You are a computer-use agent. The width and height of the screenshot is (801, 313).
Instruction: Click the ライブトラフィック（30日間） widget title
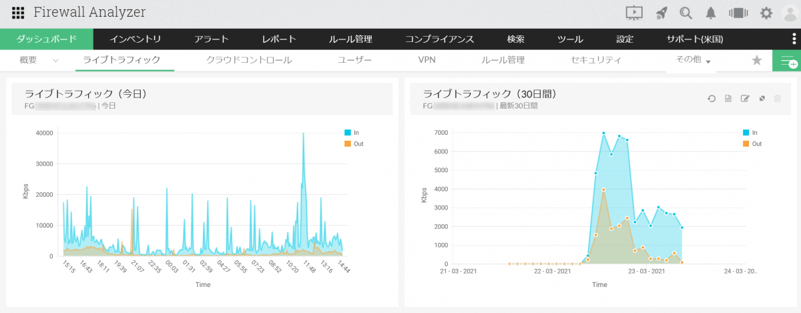(490, 94)
